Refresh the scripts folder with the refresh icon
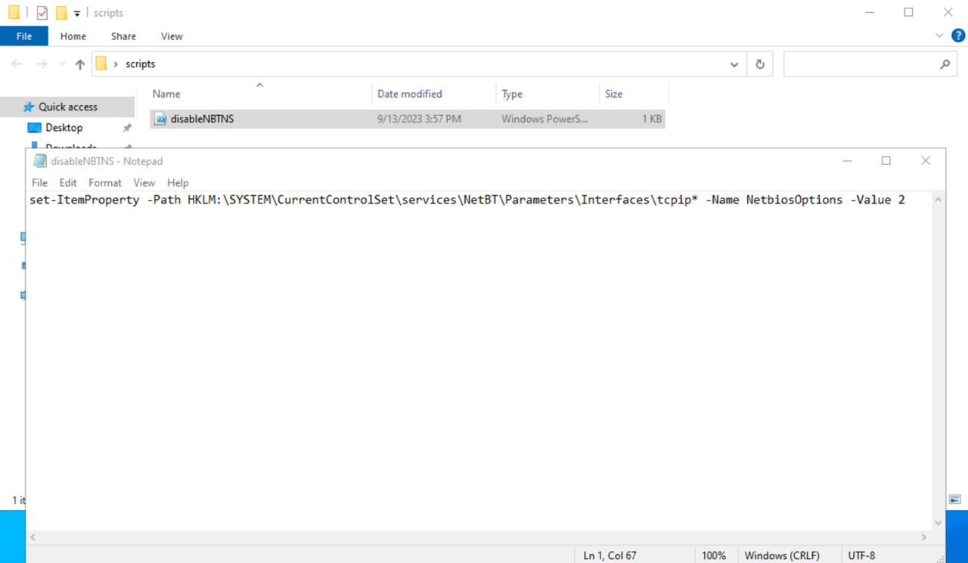968x563 pixels. point(760,64)
